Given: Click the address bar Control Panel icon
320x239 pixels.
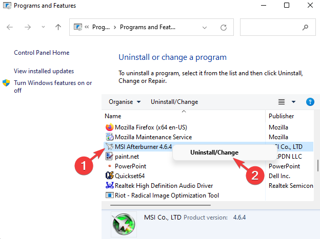Looking at the screenshot, I should (x=78, y=27).
